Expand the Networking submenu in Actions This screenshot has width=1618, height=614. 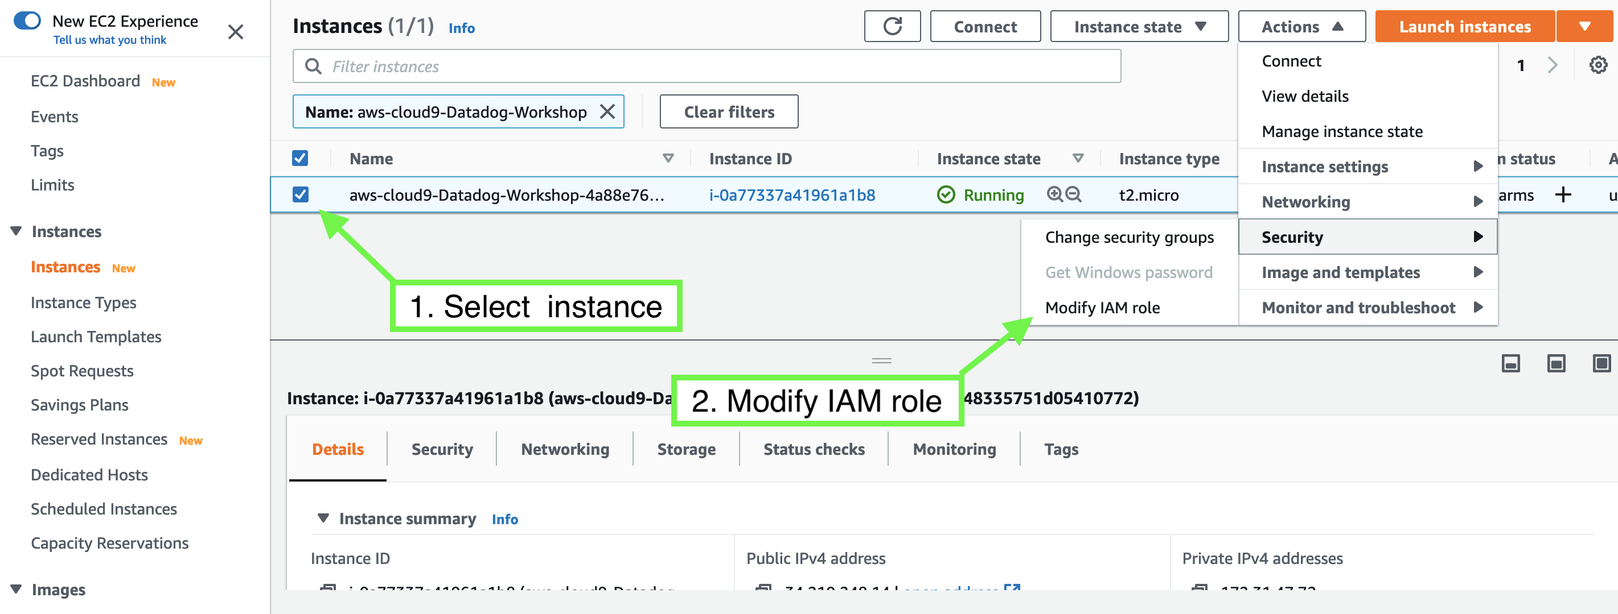[x=1368, y=201]
